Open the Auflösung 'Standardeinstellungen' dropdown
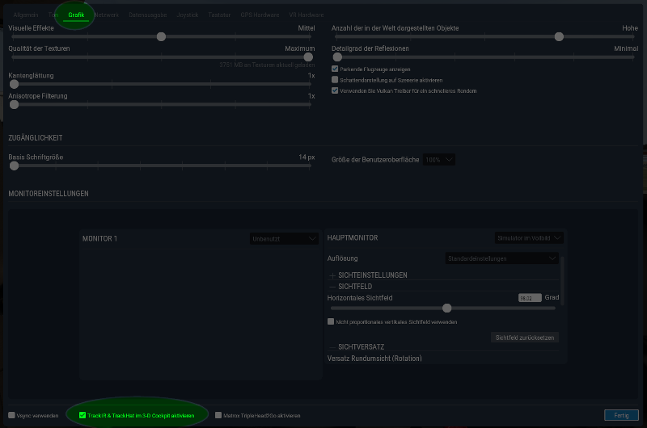 pos(501,258)
